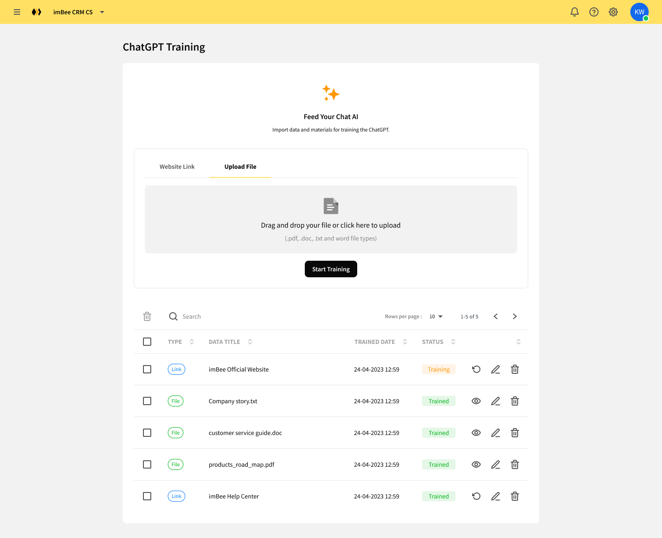Go to previous table page
Viewport: 662px width, 538px height.
point(496,316)
